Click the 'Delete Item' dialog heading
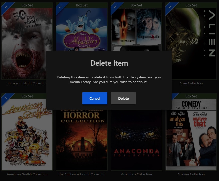Image resolution: width=219 pixels, height=181 pixels. tap(109, 63)
